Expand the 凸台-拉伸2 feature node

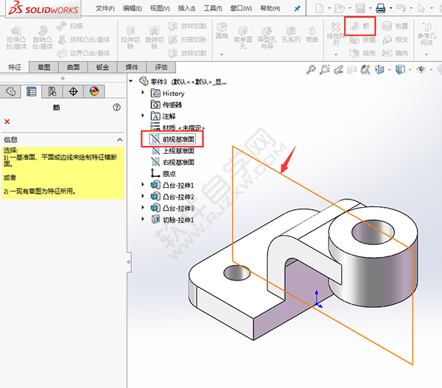pos(143,196)
